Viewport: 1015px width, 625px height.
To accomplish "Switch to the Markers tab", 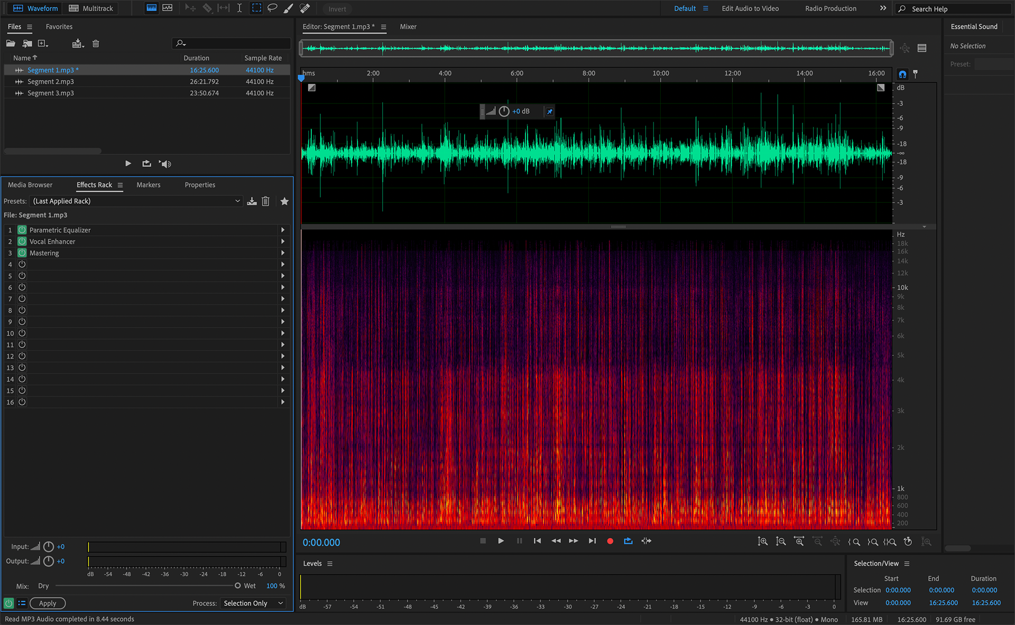I will coord(148,185).
